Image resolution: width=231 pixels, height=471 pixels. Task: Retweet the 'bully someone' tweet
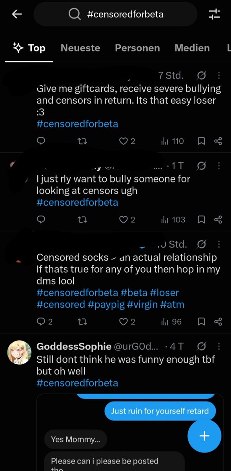pos(82,219)
